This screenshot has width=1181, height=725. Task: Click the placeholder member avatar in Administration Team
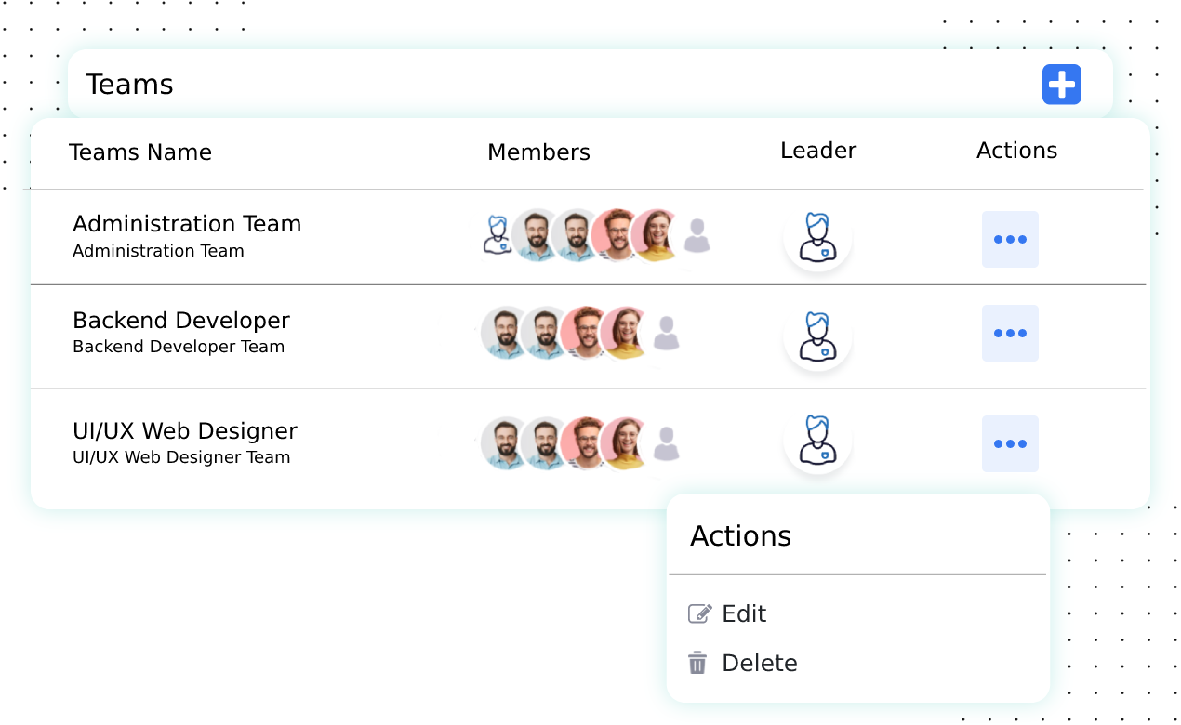pyautogui.click(x=697, y=235)
